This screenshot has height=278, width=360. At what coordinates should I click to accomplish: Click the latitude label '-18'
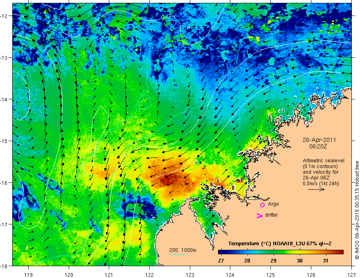pyautogui.click(x=4, y=266)
